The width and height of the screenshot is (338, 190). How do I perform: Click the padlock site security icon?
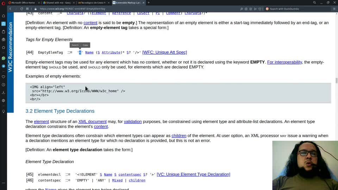(x=36, y=9)
